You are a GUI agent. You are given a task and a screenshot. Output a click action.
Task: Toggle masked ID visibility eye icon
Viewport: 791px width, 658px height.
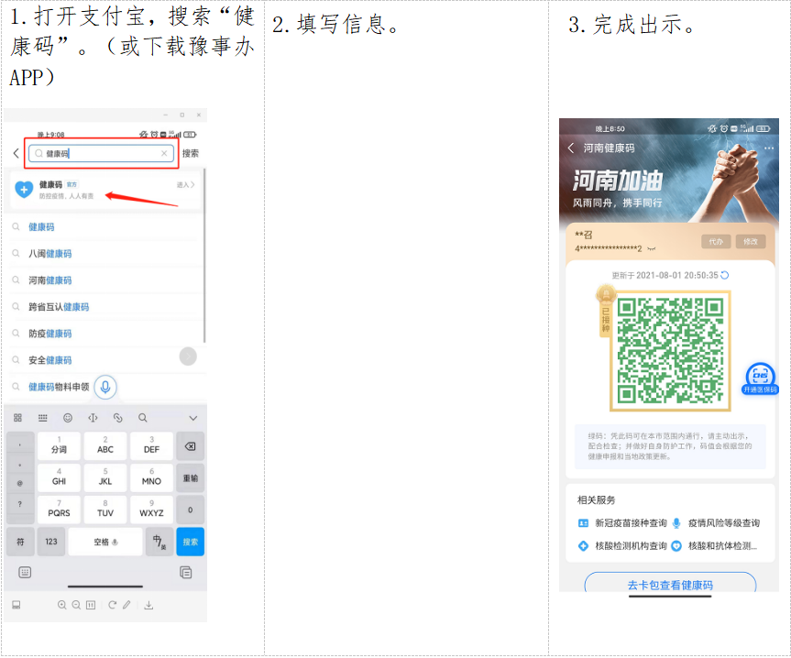(652, 248)
